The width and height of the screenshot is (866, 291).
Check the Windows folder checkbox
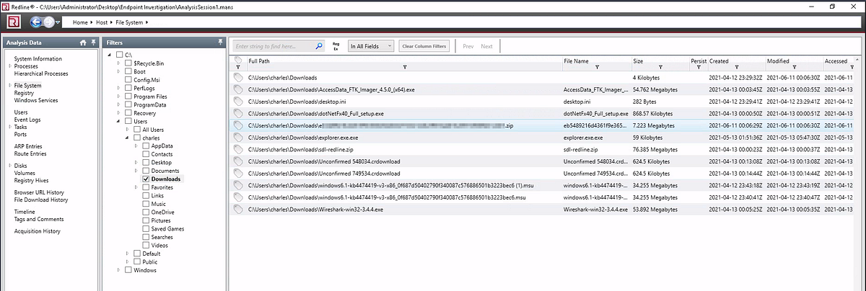click(x=128, y=270)
